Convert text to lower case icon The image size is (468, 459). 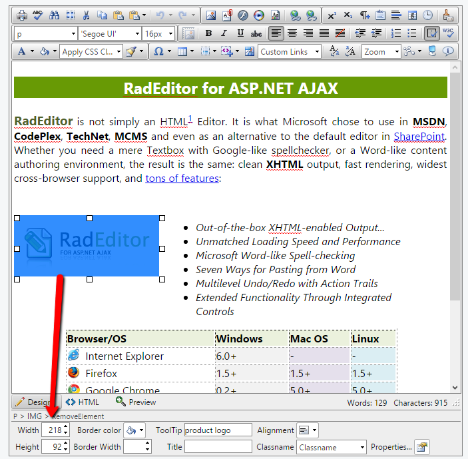[334, 51]
